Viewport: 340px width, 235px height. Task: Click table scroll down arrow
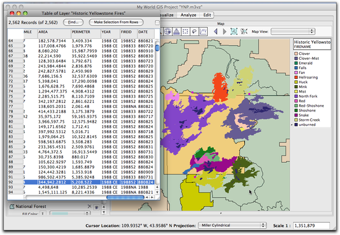tap(158, 192)
